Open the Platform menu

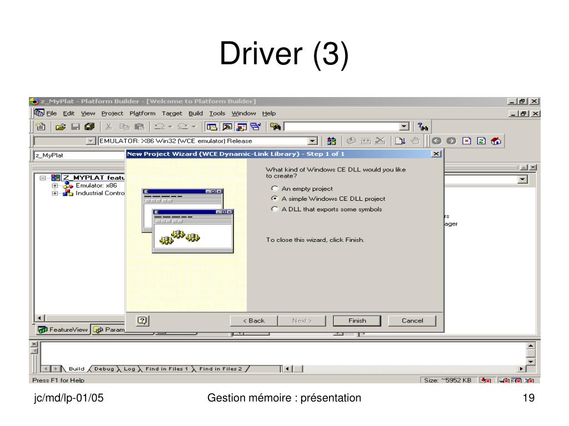pos(142,113)
